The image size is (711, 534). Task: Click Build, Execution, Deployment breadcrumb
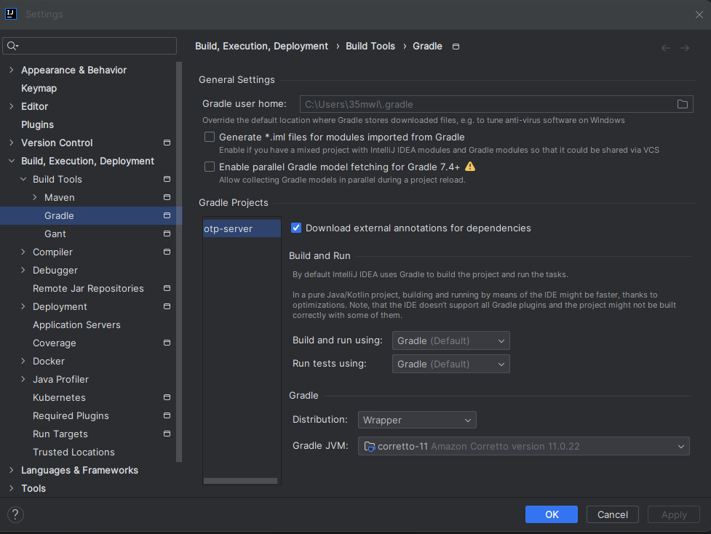262,47
